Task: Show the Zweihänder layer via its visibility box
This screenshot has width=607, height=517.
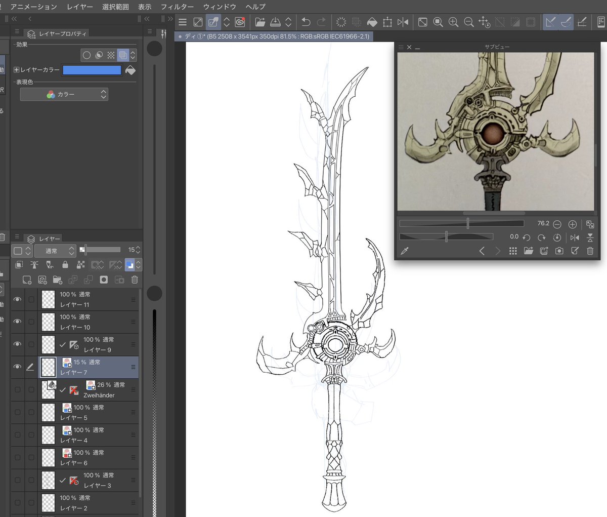Action: 17,389
